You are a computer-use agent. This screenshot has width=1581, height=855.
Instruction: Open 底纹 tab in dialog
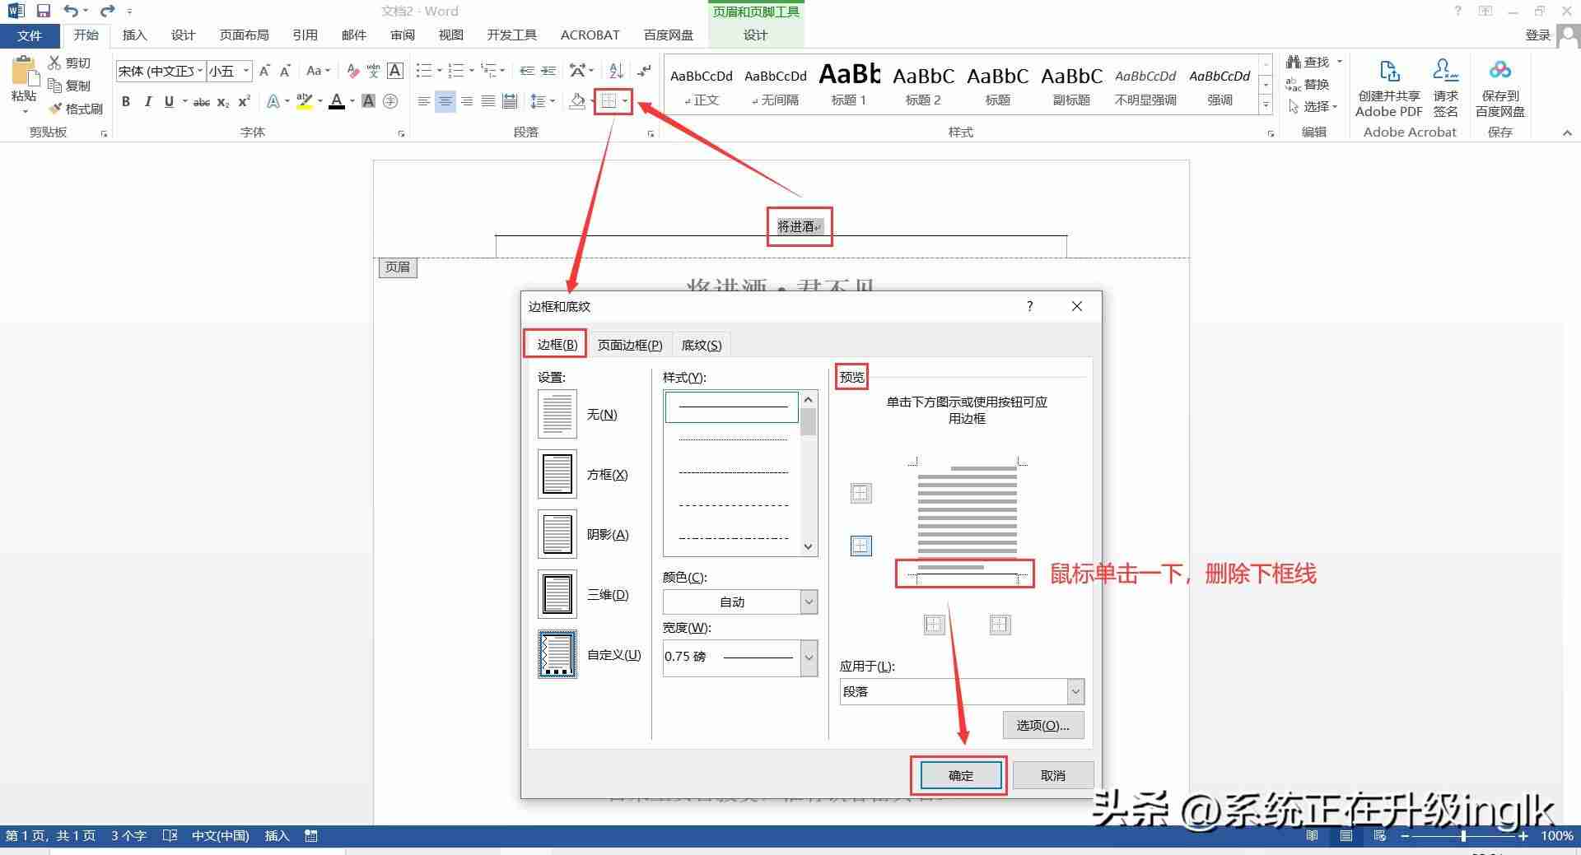[x=702, y=345]
